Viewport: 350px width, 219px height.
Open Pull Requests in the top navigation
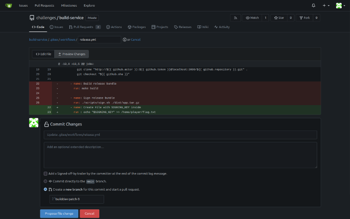44,5
